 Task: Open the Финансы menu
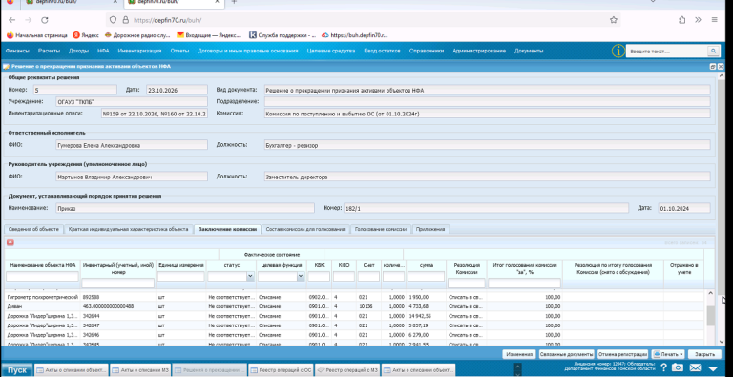tap(17, 51)
